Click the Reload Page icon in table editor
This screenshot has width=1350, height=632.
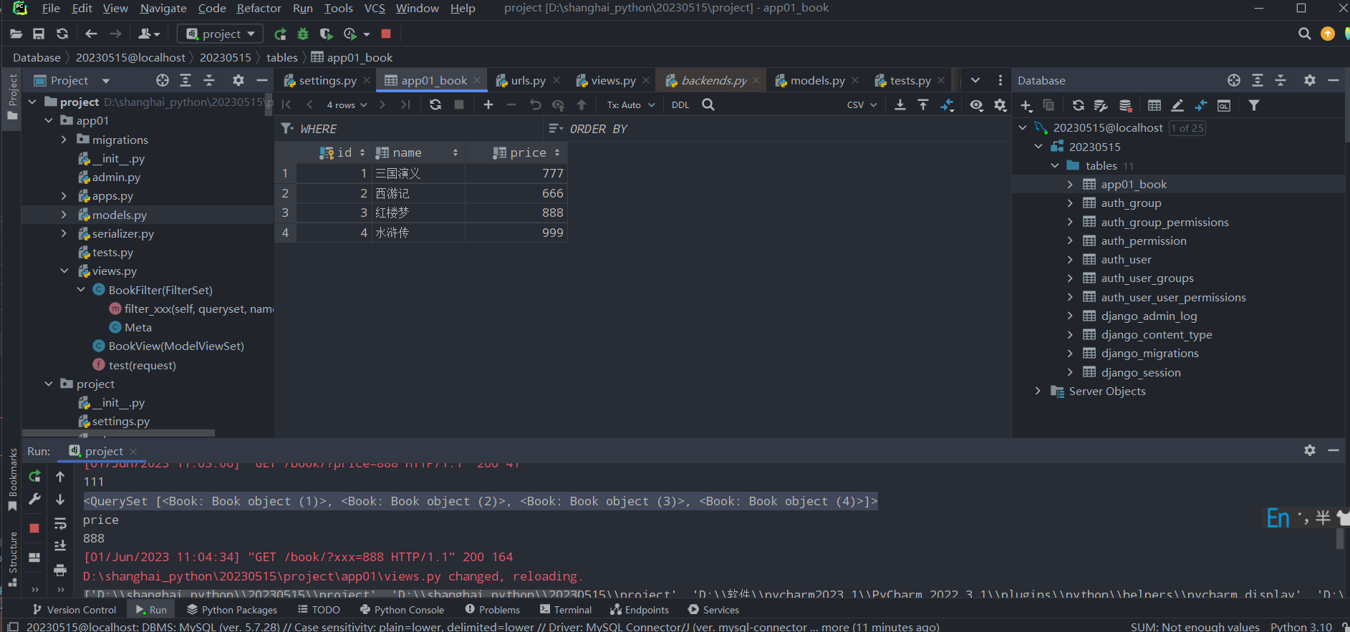435,104
